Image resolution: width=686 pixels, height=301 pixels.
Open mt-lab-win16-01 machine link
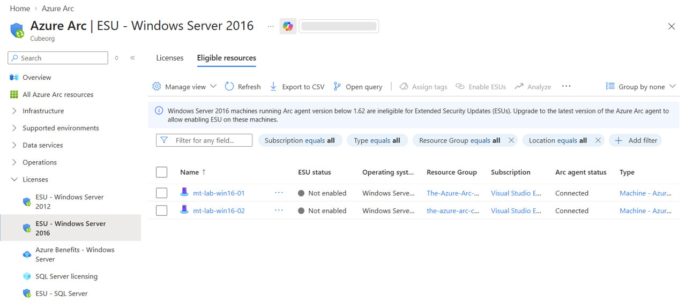[x=219, y=193]
